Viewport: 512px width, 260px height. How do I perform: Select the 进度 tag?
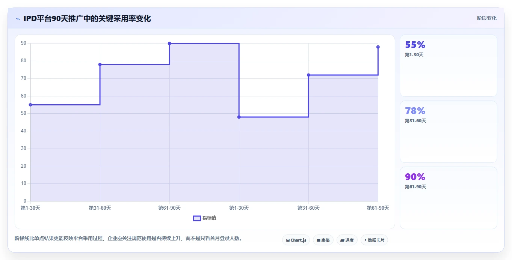[347, 240]
